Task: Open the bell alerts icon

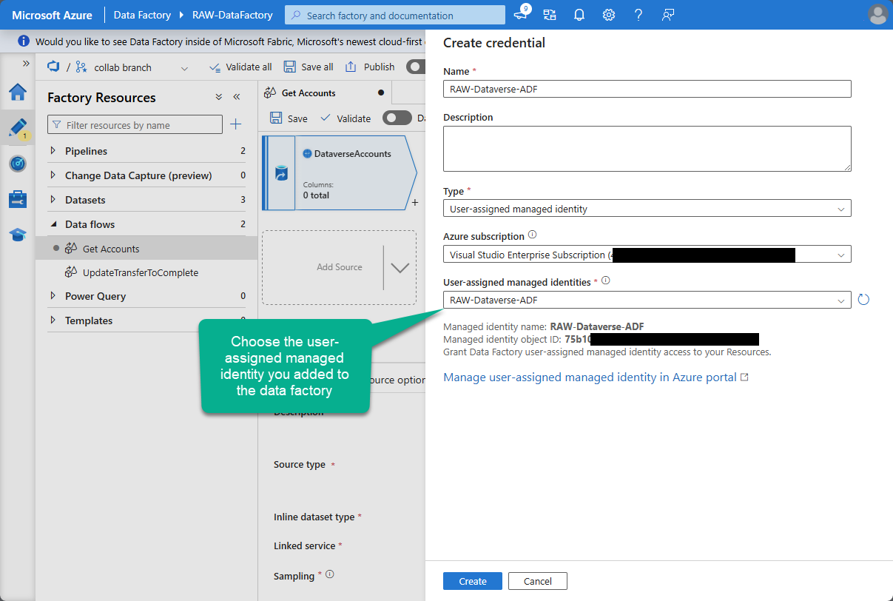Action: point(579,15)
